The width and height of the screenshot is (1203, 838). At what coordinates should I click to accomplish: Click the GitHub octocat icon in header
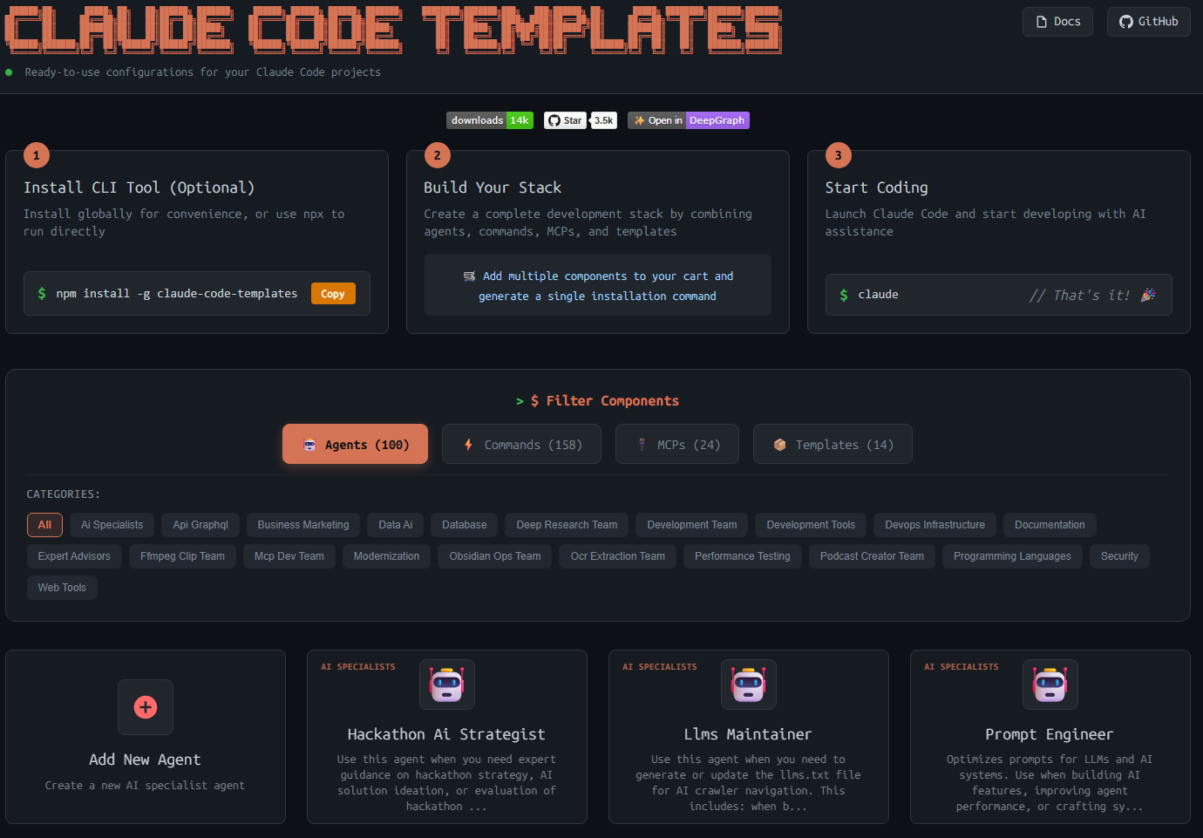click(1126, 22)
